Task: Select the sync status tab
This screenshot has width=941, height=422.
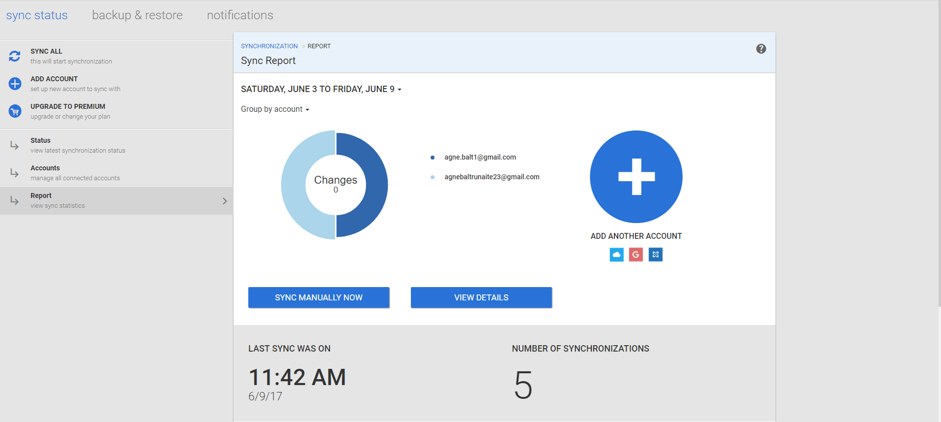Action: [x=37, y=15]
